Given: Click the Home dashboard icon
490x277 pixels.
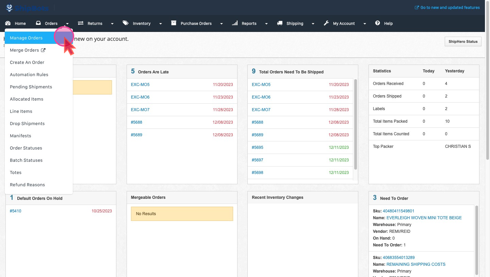Looking at the screenshot, I should point(8,23).
